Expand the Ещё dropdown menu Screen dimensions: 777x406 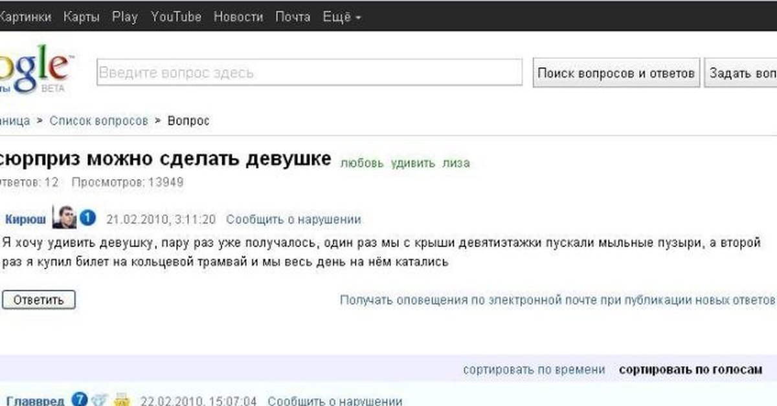click(x=341, y=17)
